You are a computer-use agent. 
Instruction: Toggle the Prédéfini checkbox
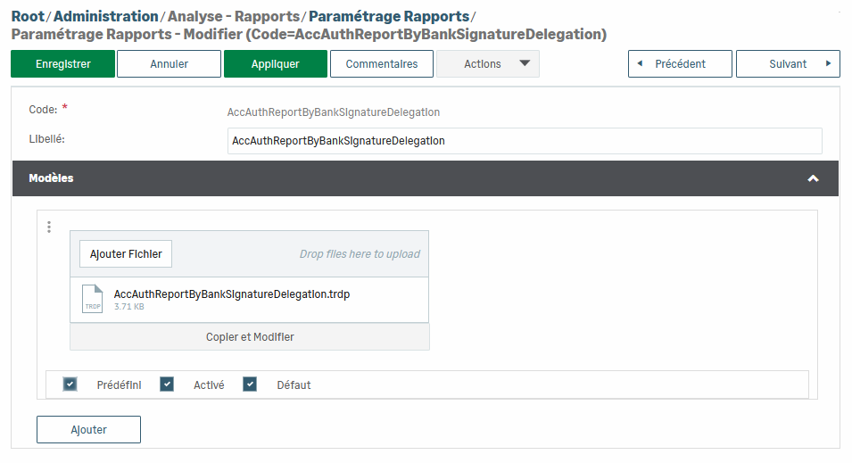coord(70,384)
